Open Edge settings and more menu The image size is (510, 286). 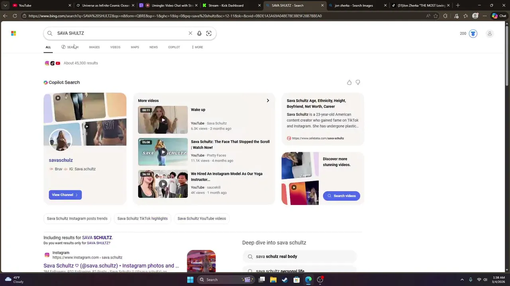coord(484,16)
